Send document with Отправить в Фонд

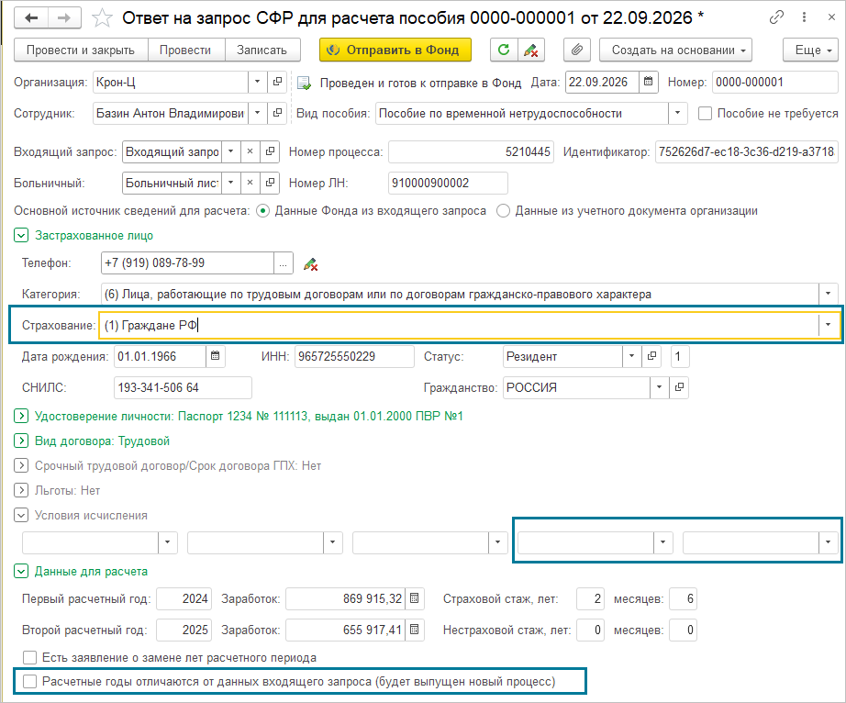point(395,50)
